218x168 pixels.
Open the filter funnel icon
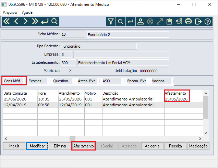pos(111,22)
